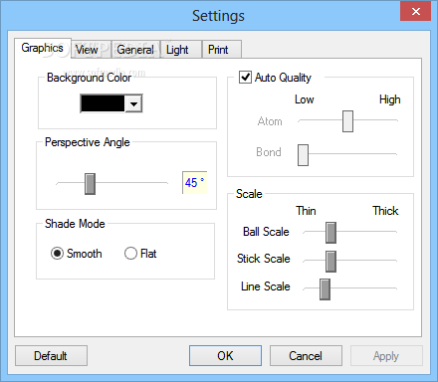
Task: Click the black background color swatch
Action: pyautogui.click(x=103, y=103)
